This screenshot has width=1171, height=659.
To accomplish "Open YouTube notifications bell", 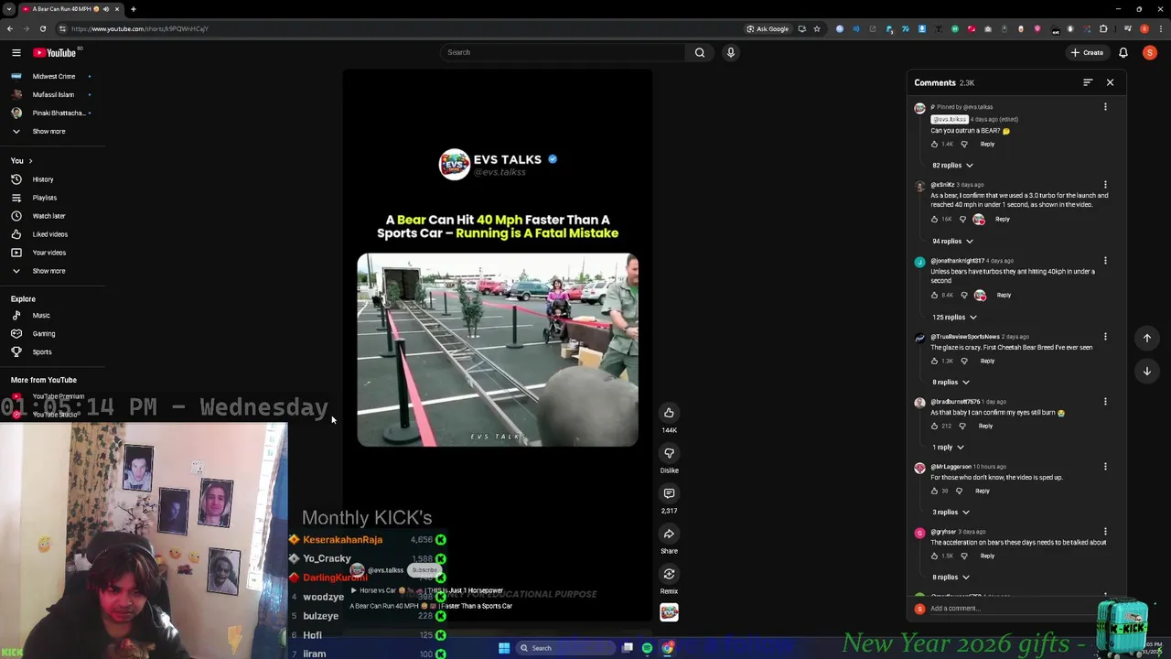I will [1123, 52].
